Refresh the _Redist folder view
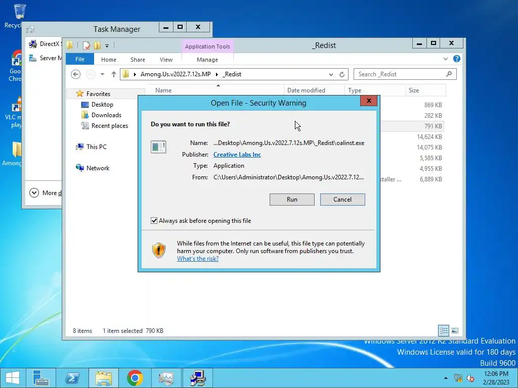 342,75
